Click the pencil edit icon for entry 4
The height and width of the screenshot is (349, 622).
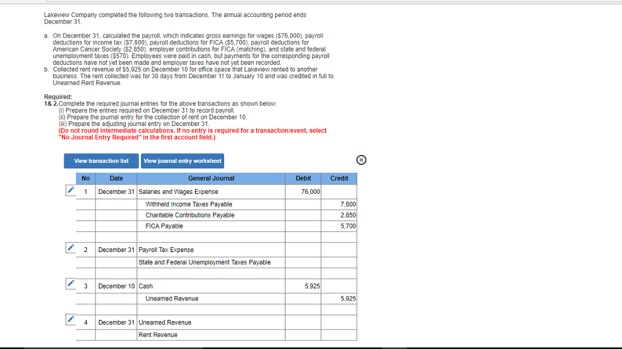(70, 319)
